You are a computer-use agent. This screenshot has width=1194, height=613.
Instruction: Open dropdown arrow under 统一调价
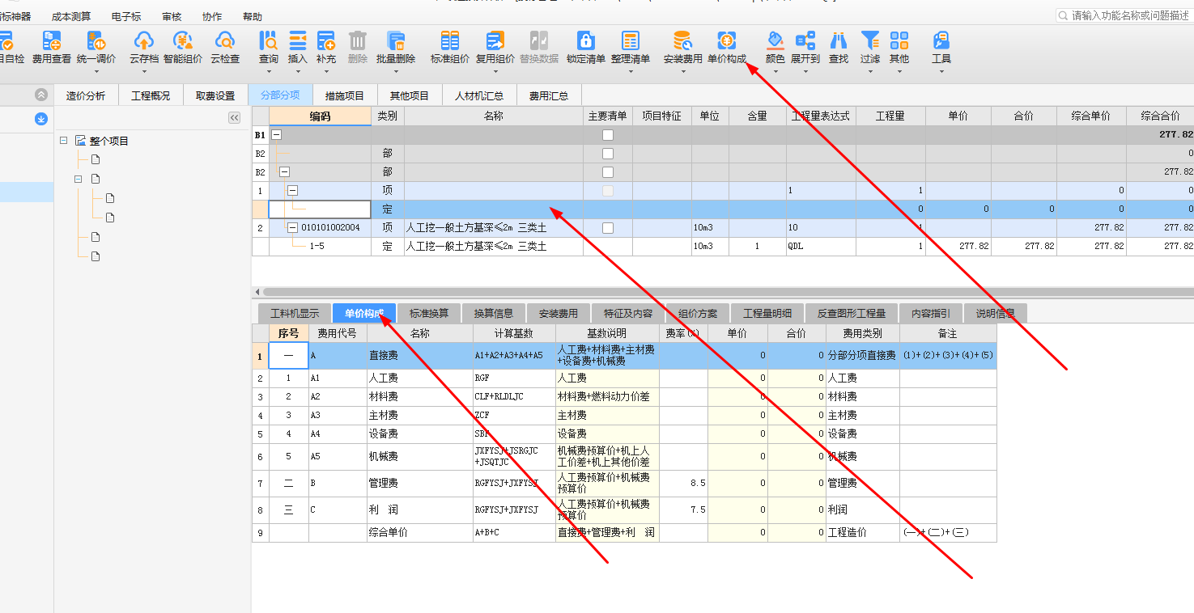[96, 71]
